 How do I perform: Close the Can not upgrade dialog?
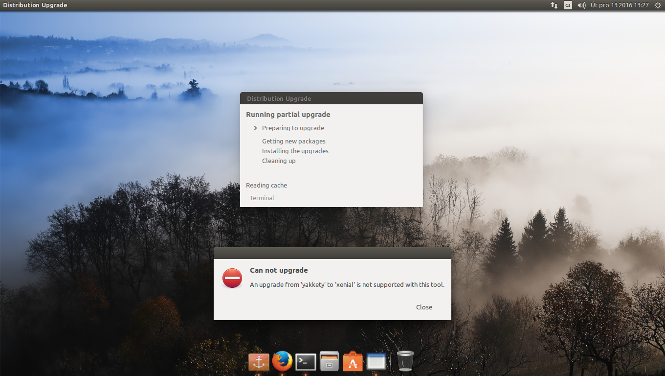point(424,307)
